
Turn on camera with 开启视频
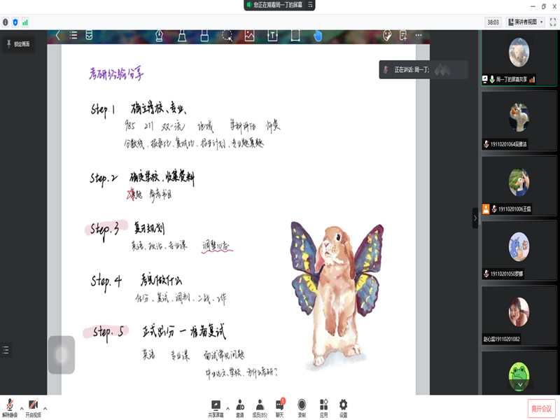point(33,407)
